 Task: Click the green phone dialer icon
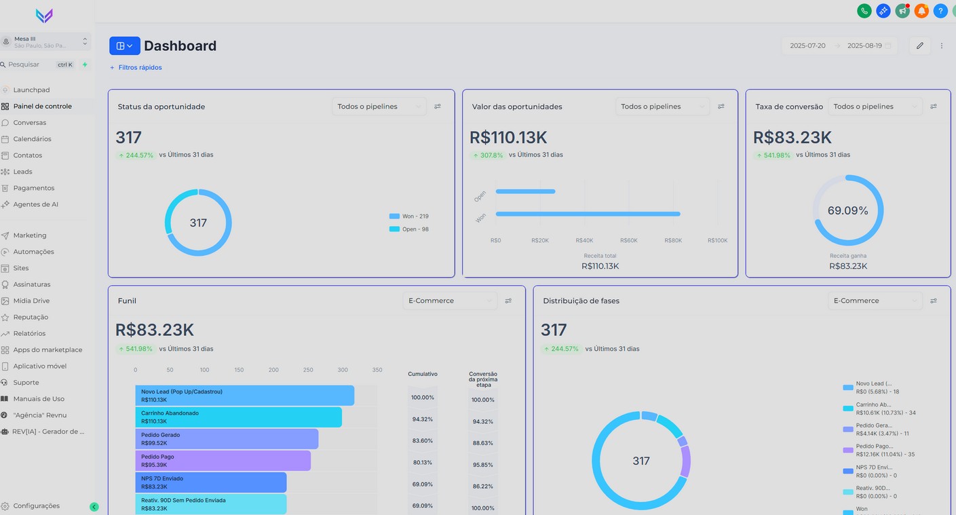click(864, 11)
